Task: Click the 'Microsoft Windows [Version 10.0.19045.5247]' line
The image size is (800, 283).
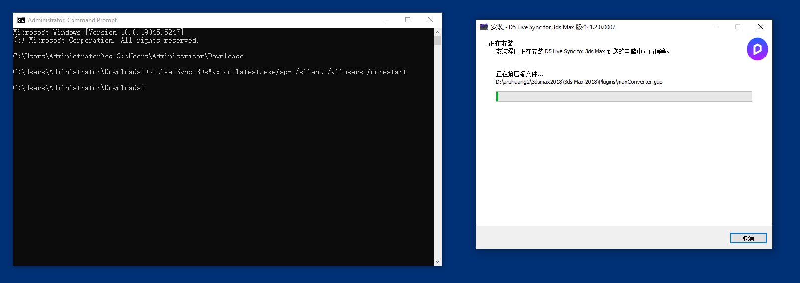Action: 98,32
